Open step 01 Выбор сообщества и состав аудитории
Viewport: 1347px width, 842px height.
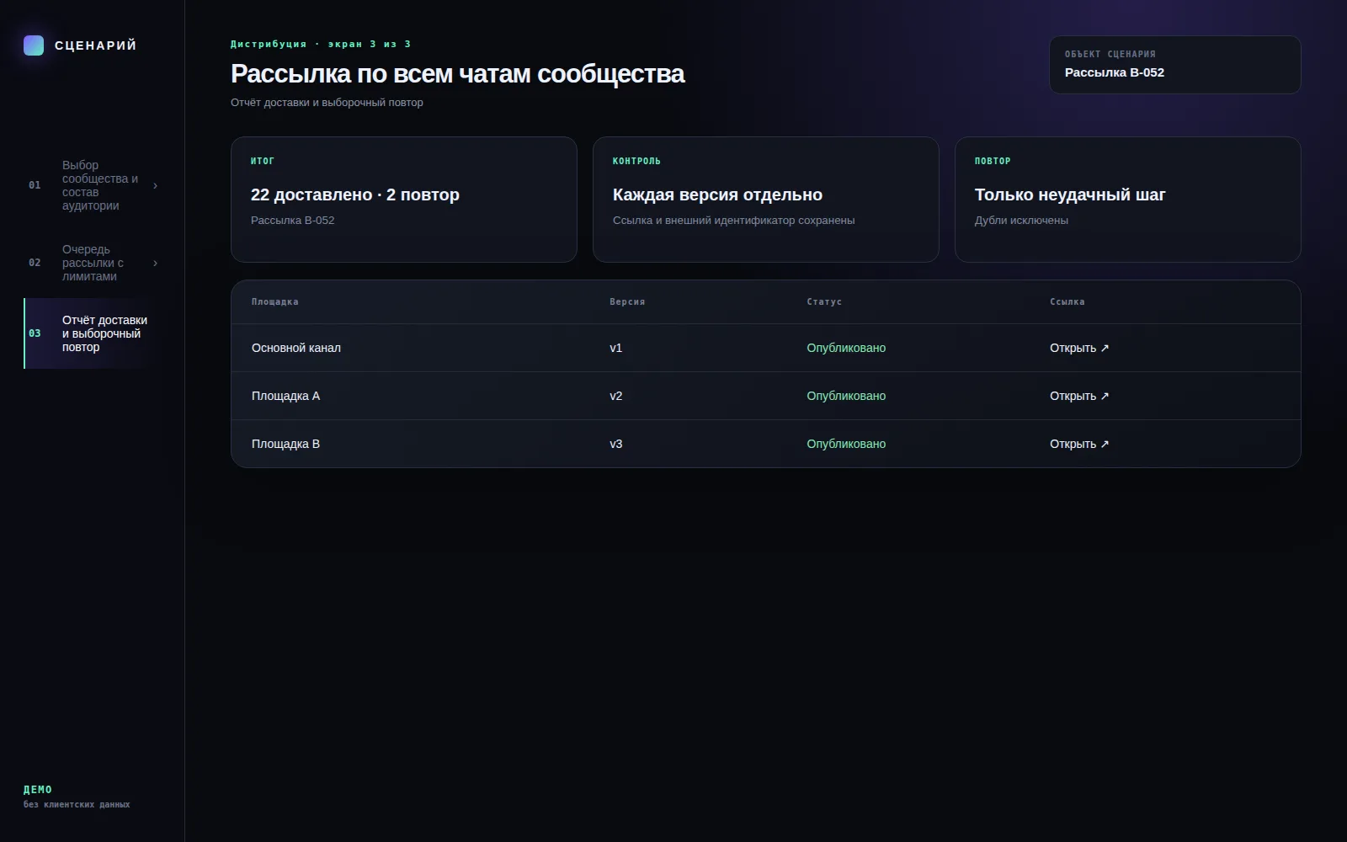click(93, 185)
